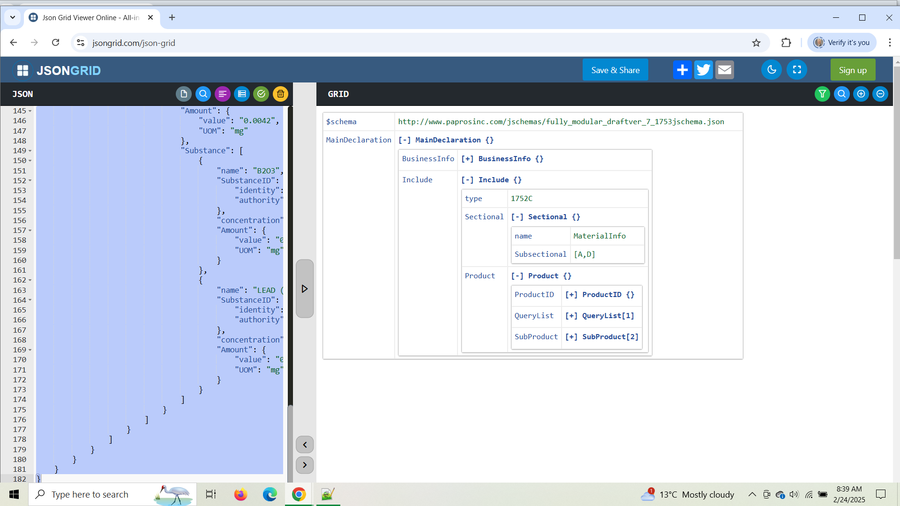Viewport: 900px width, 506px height.
Task: Click the green validate JSON checkmark icon
Action: pyautogui.click(x=261, y=94)
